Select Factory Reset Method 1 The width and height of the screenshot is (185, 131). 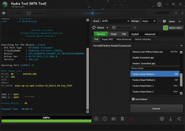click(155, 74)
